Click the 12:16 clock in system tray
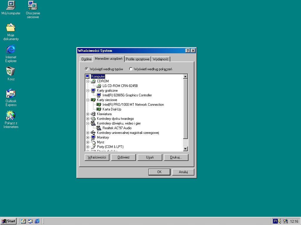The height and width of the screenshot is (225, 301). 294,221
